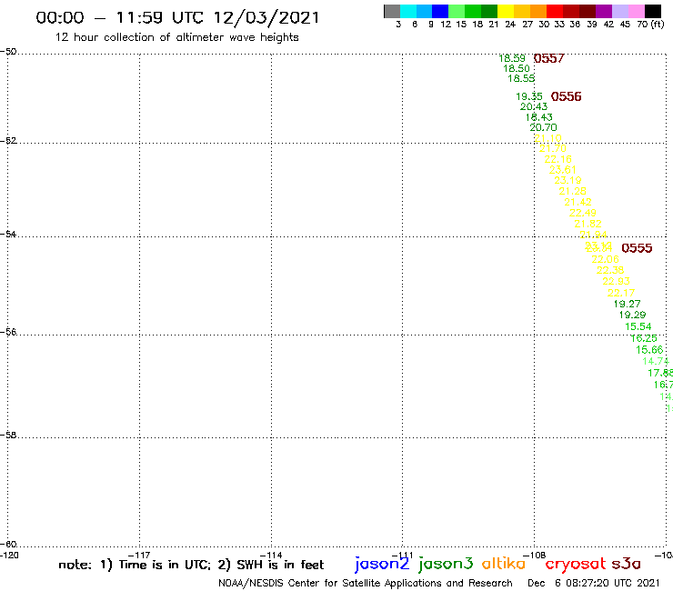The image size is (673, 591).
Task: Select the -117 longitude axis label
Action: pos(139,556)
